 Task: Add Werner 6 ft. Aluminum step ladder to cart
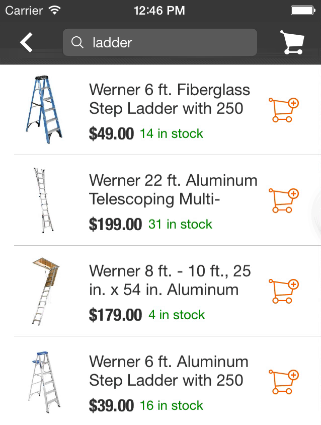[x=283, y=382]
